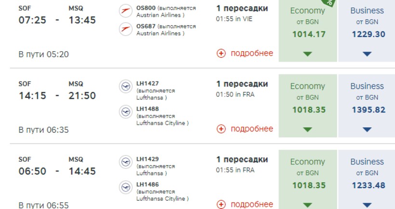395x209 pixels.
Task: Show "подробнее" details for the 14:15 flight
Action: tap(251, 129)
